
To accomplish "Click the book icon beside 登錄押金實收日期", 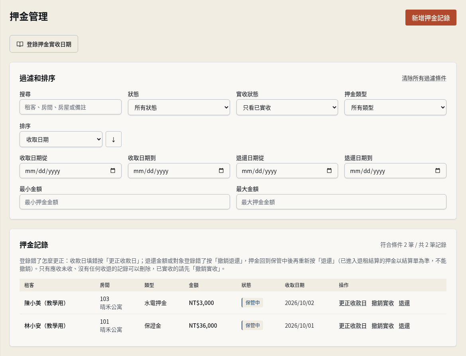I will [x=20, y=44].
